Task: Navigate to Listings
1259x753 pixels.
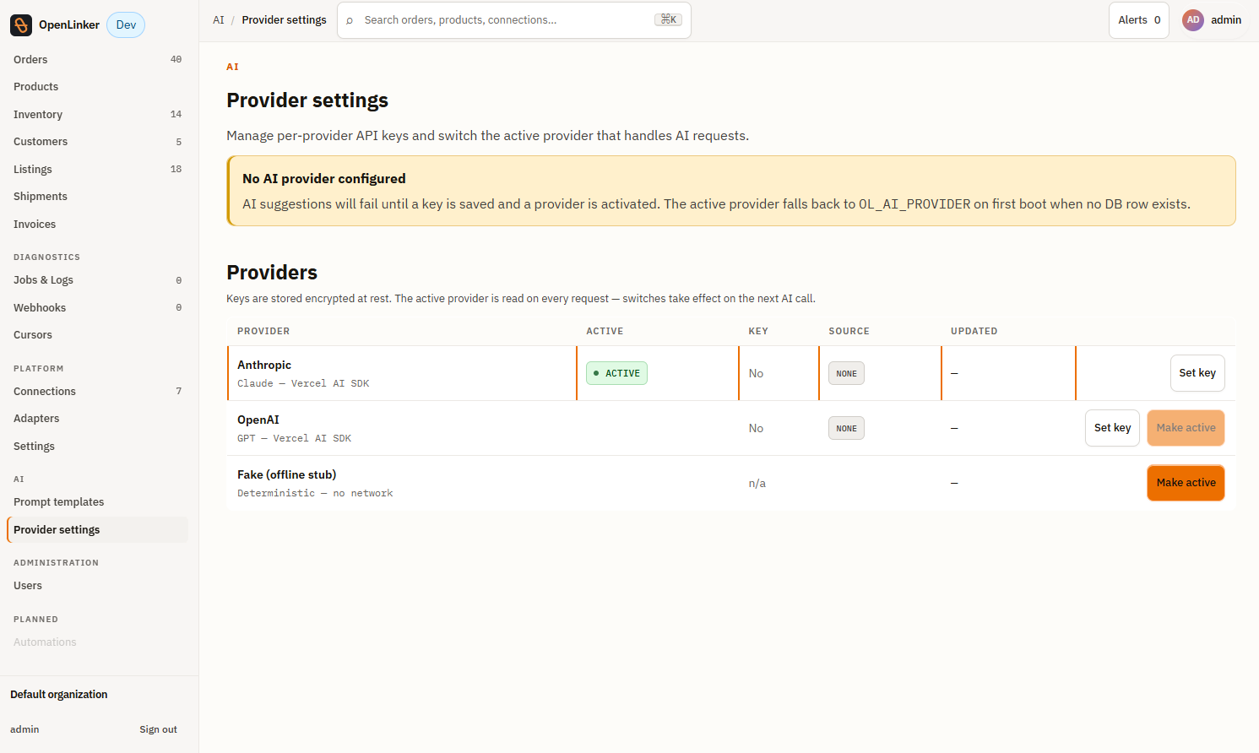Action: (98, 170)
